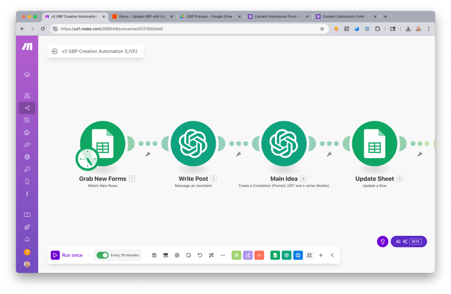Collapse the toolbar with the chevron icon
Image resolution: width=451 pixels, height=294 pixels.
point(332,255)
